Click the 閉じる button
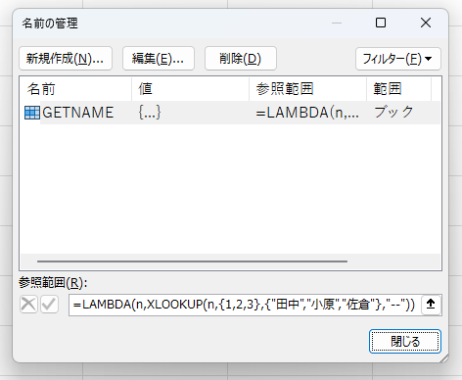The image size is (462, 380). coord(405,342)
